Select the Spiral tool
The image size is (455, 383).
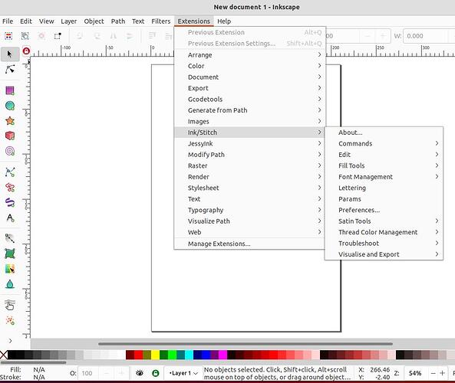pyautogui.click(x=10, y=151)
